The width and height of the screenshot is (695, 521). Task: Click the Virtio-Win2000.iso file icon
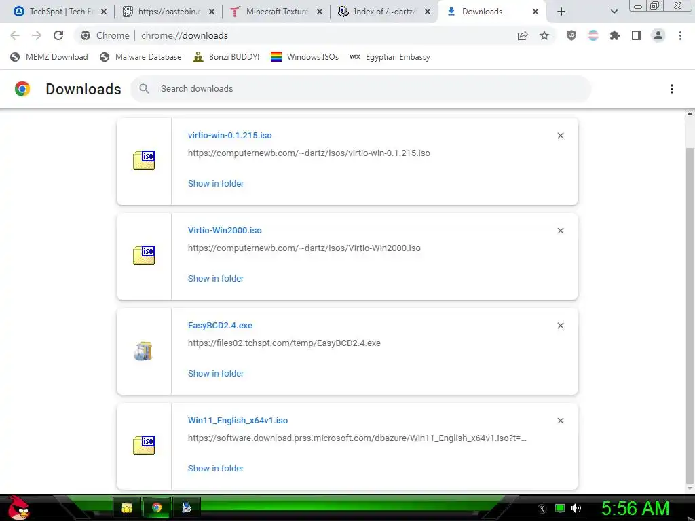(144, 255)
